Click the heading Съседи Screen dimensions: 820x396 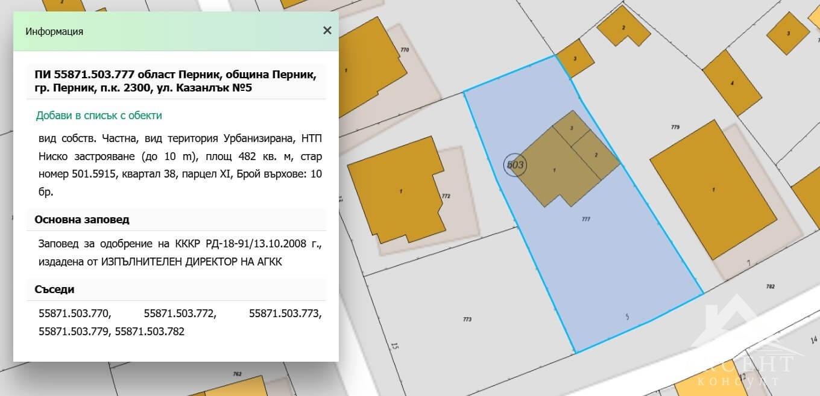(x=54, y=289)
